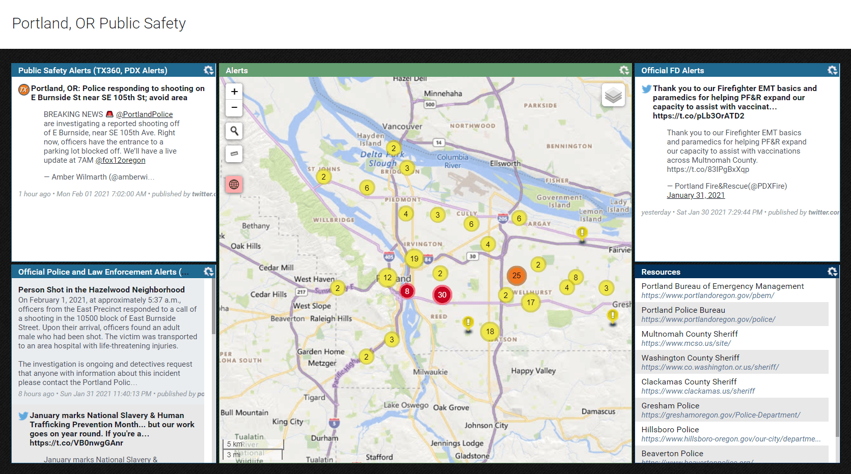Click the Public Safety Alerts panel title

[x=93, y=71]
